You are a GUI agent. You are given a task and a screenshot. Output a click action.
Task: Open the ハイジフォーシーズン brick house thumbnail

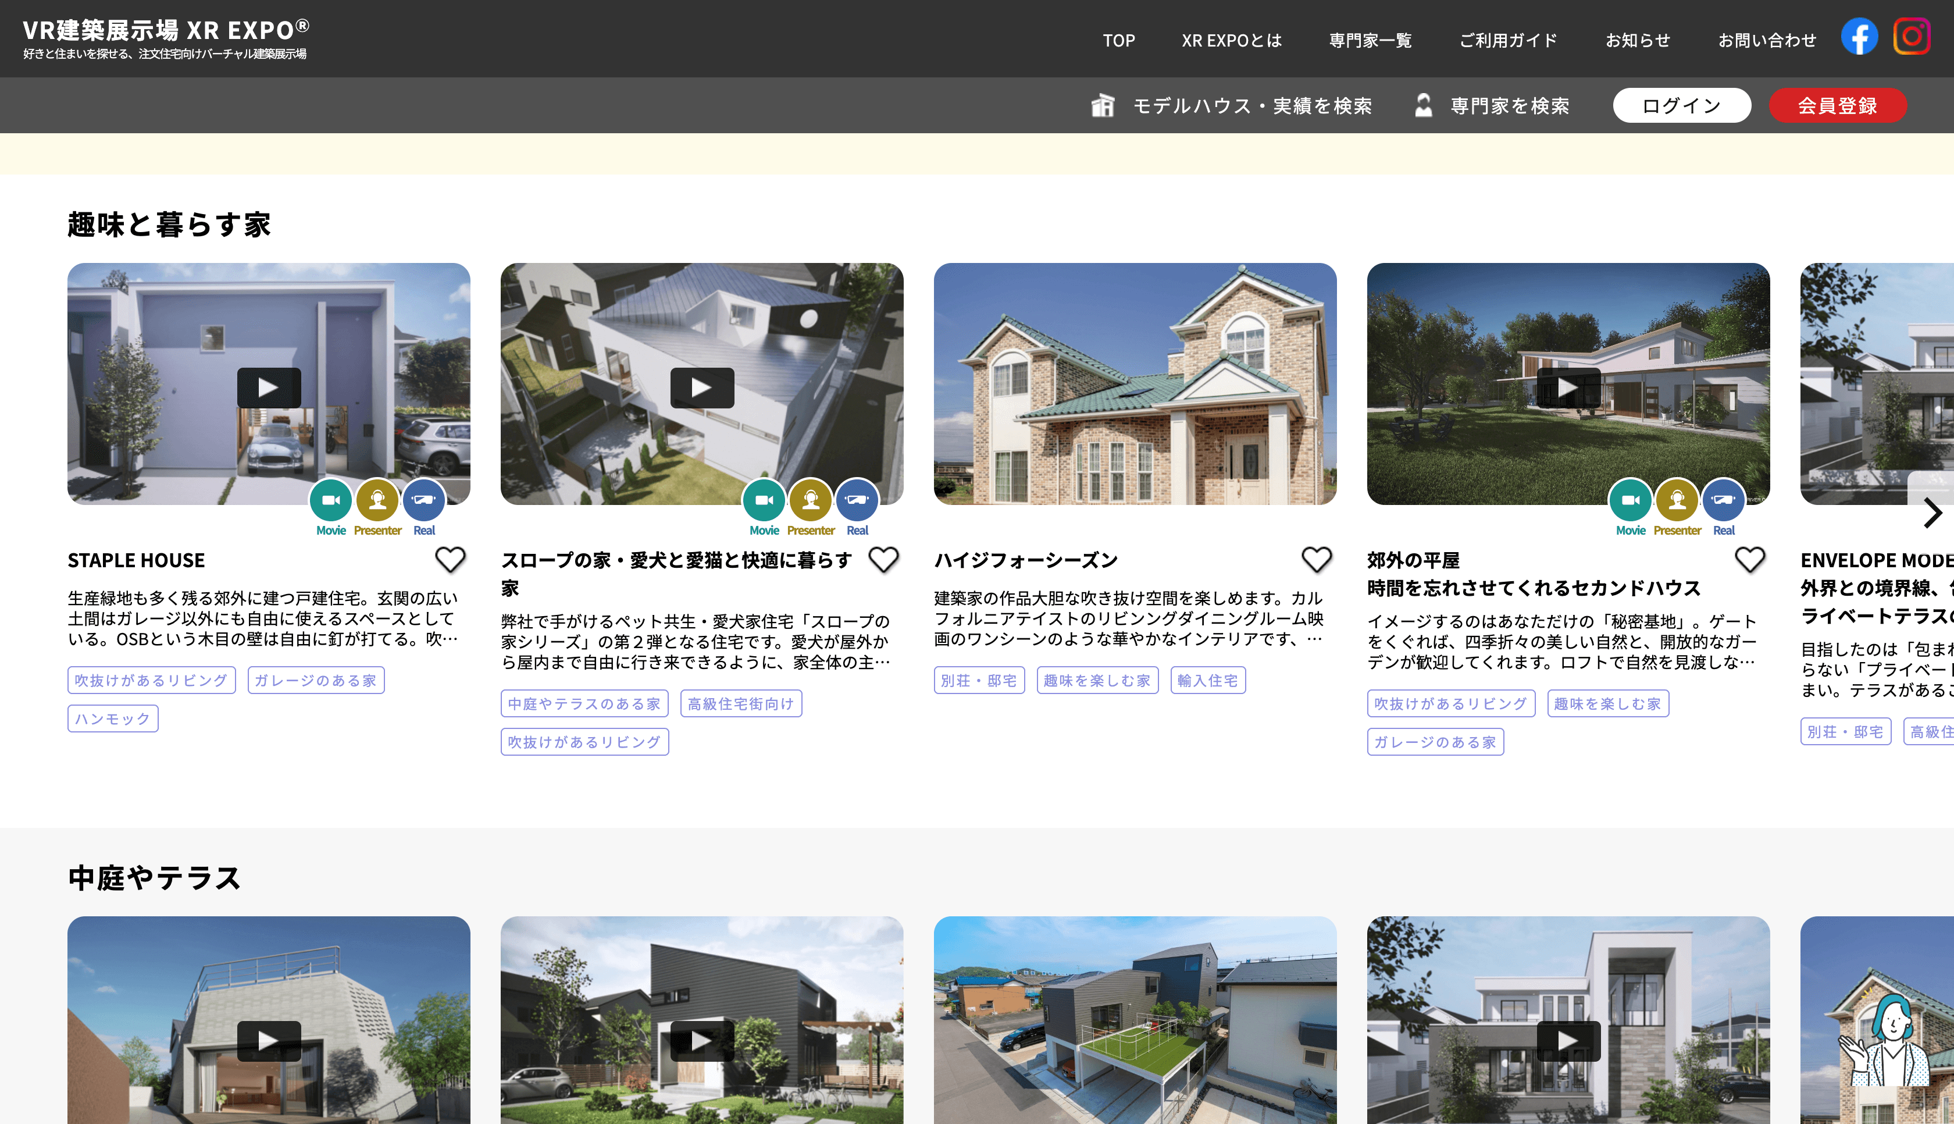(x=1135, y=383)
